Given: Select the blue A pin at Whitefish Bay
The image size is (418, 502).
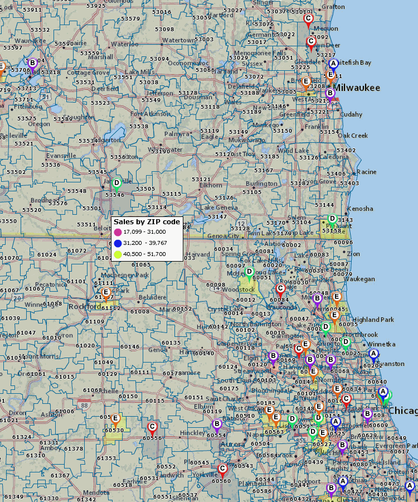Looking at the screenshot, I should pos(334,64).
